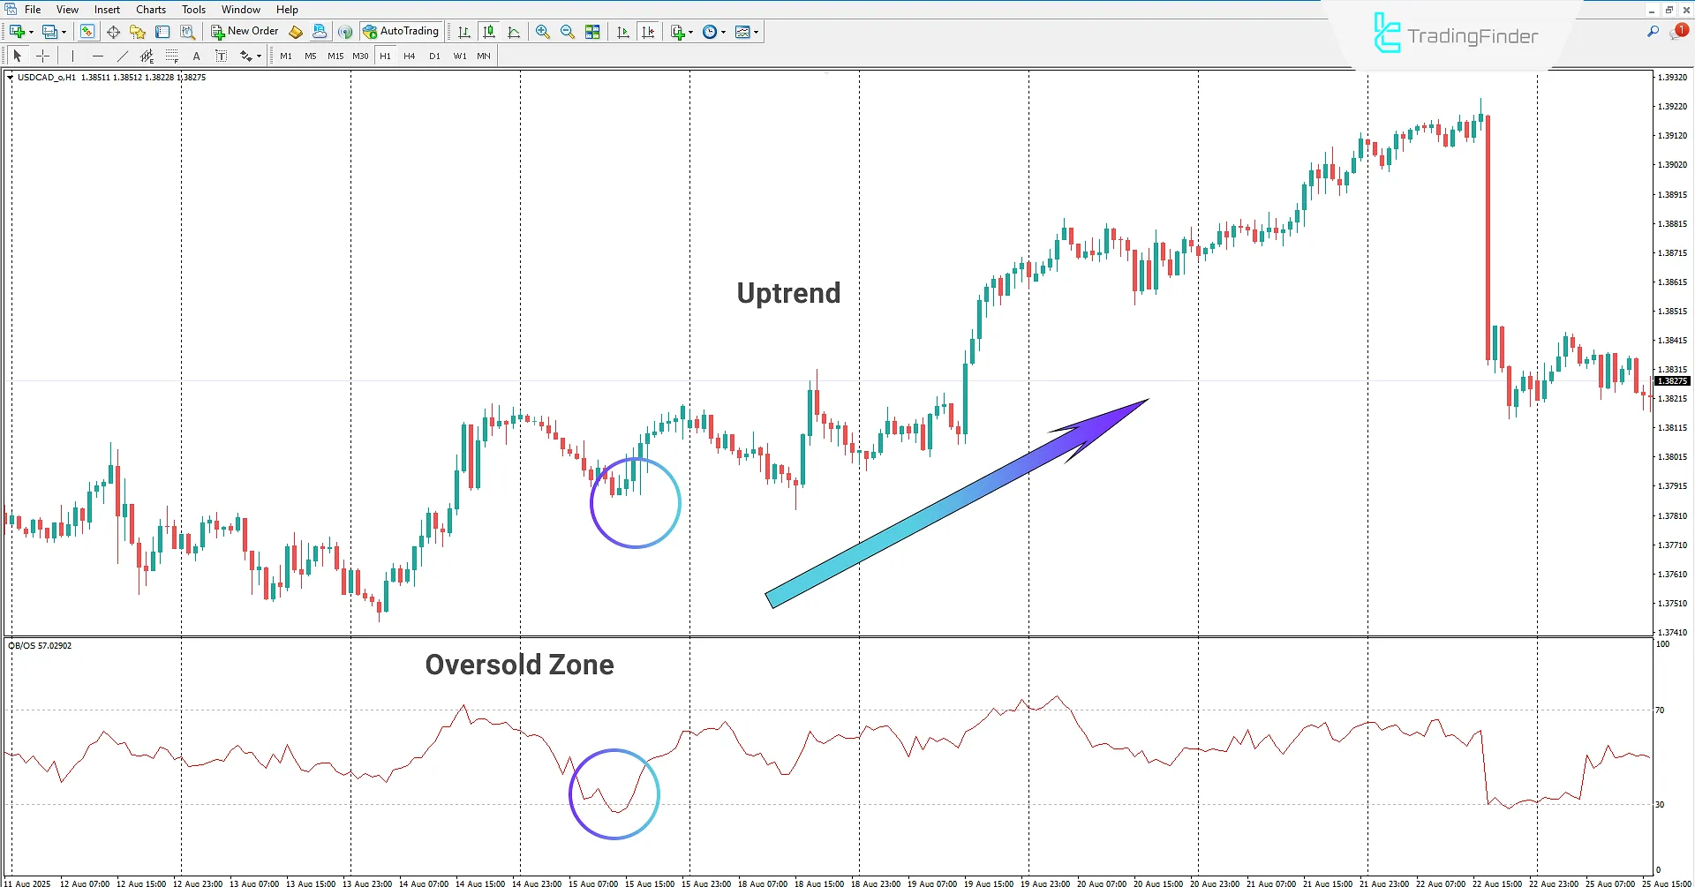This screenshot has height=887, width=1695.
Task: Click the New Order button
Action: [x=245, y=32]
